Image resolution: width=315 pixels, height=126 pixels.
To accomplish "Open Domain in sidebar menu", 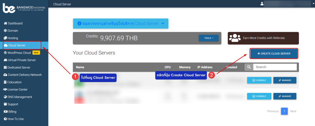I will coord(13,31).
